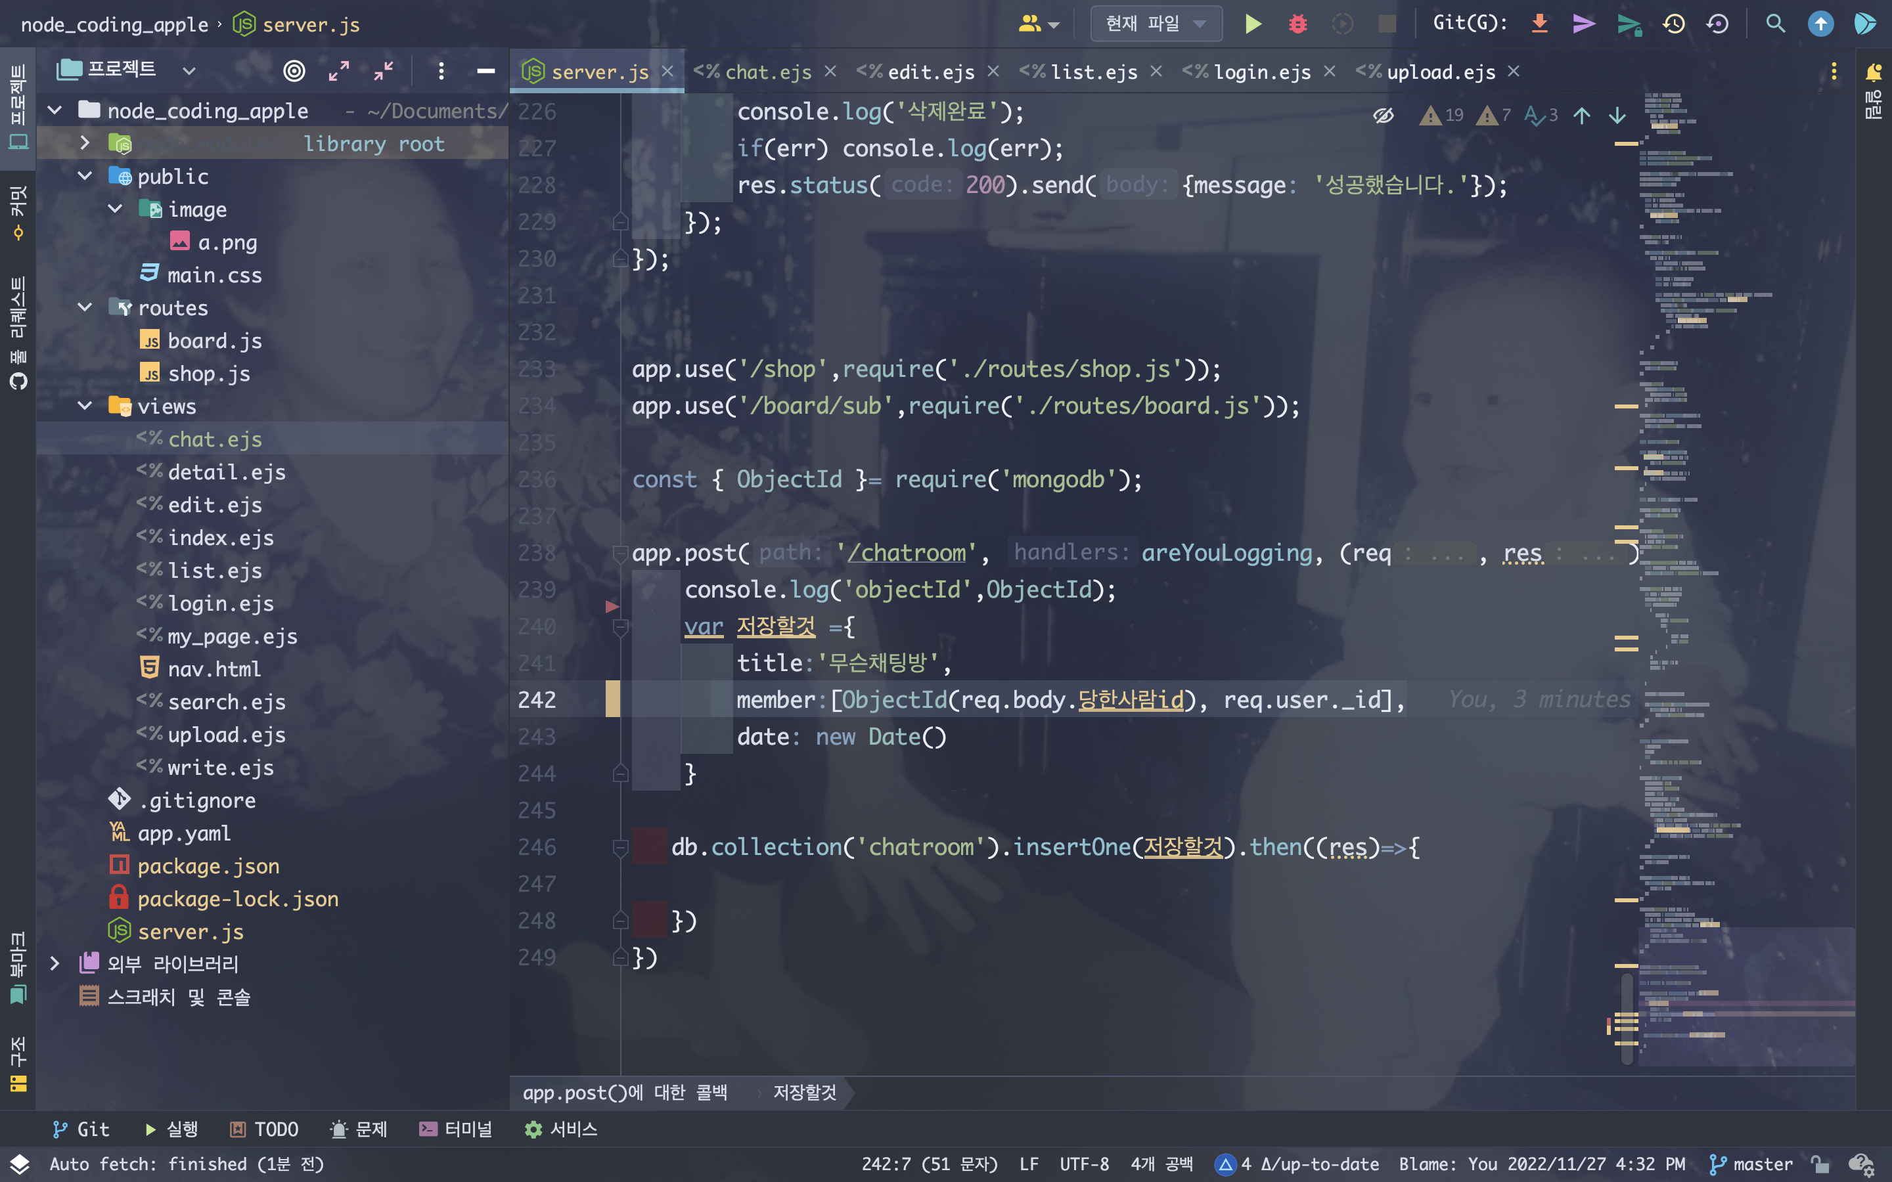
Task: Click the master branch widget in status bar
Action: click(1751, 1164)
